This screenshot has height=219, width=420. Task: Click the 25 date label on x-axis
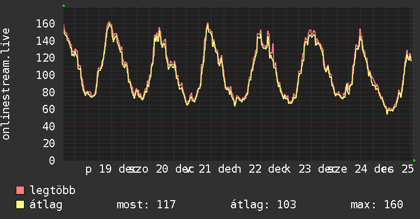pos(408,169)
